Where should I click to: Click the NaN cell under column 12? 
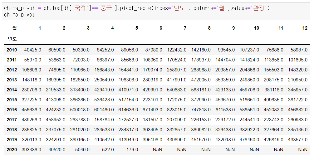pyautogui.click(x=303, y=150)
